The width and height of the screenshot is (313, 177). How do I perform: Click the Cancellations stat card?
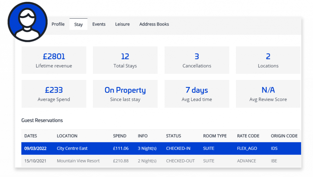(197, 60)
